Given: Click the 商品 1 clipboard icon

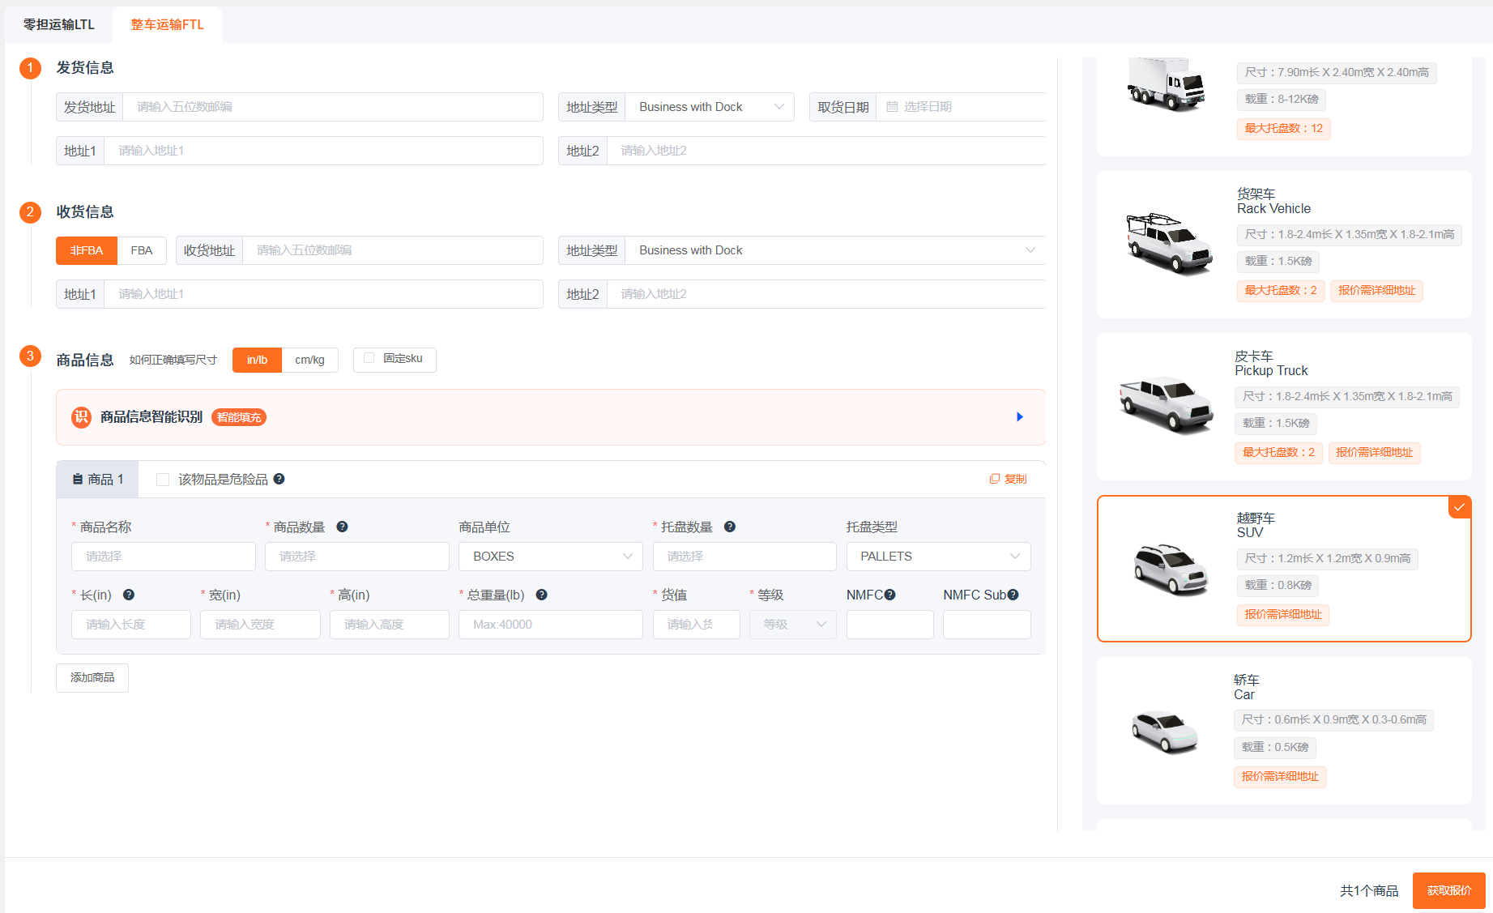Looking at the screenshot, I should [x=78, y=480].
